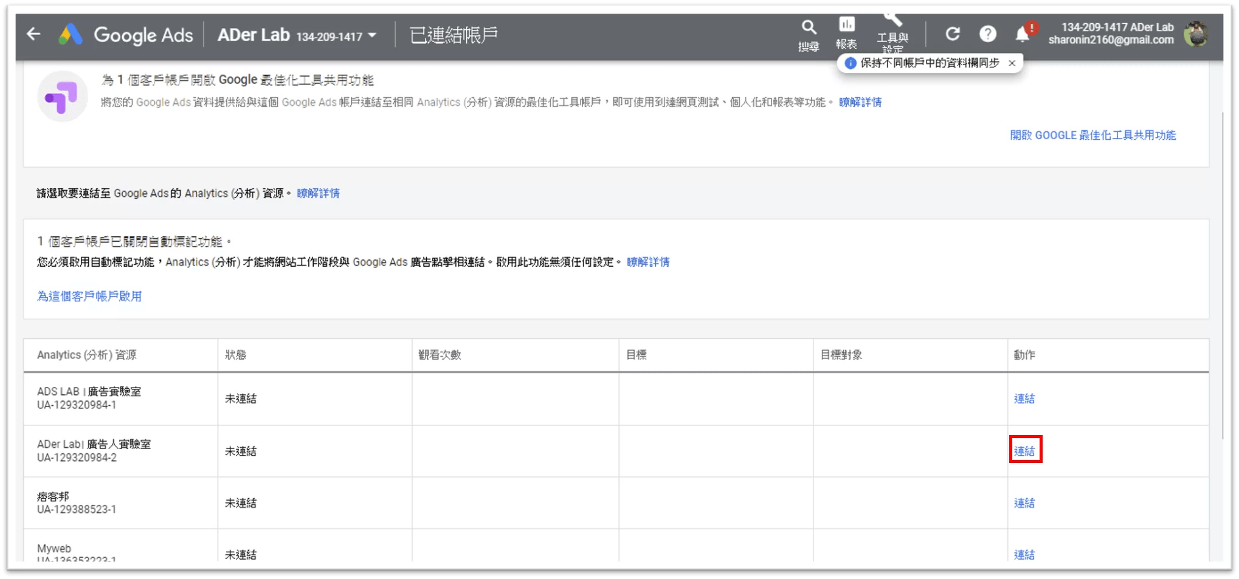
Task: Click the 未連結 status in 痞客邦 row
Action: 241,503
